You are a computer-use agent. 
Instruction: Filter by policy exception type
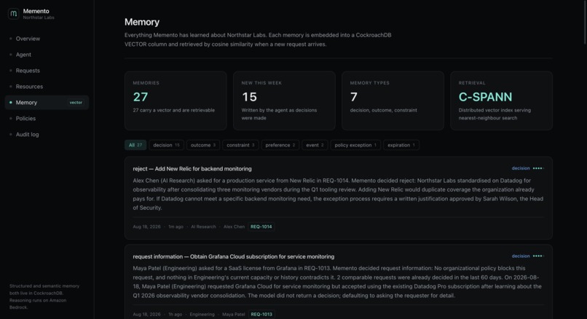[355, 145]
